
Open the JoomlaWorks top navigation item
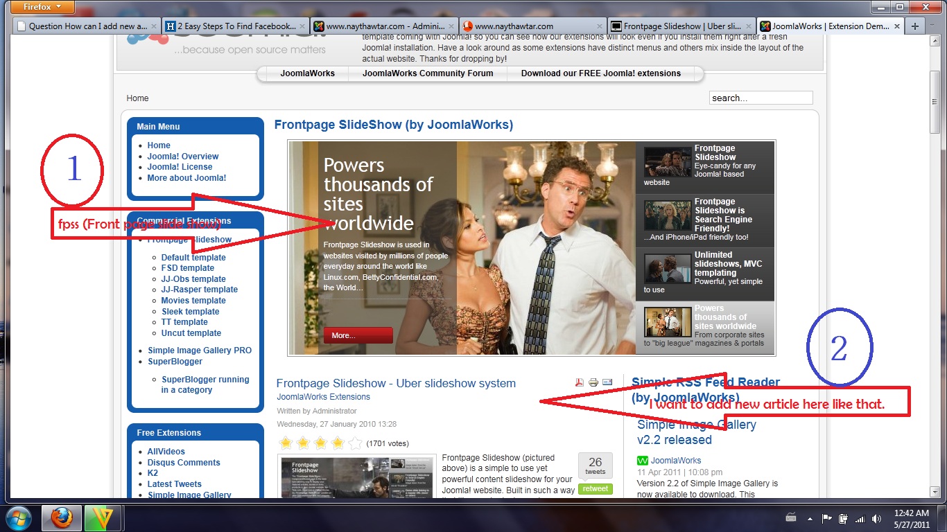click(x=307, y=73)
